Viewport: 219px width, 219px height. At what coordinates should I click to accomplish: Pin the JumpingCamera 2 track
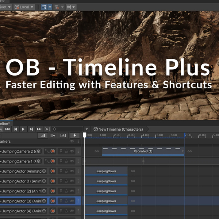(61, 151)
